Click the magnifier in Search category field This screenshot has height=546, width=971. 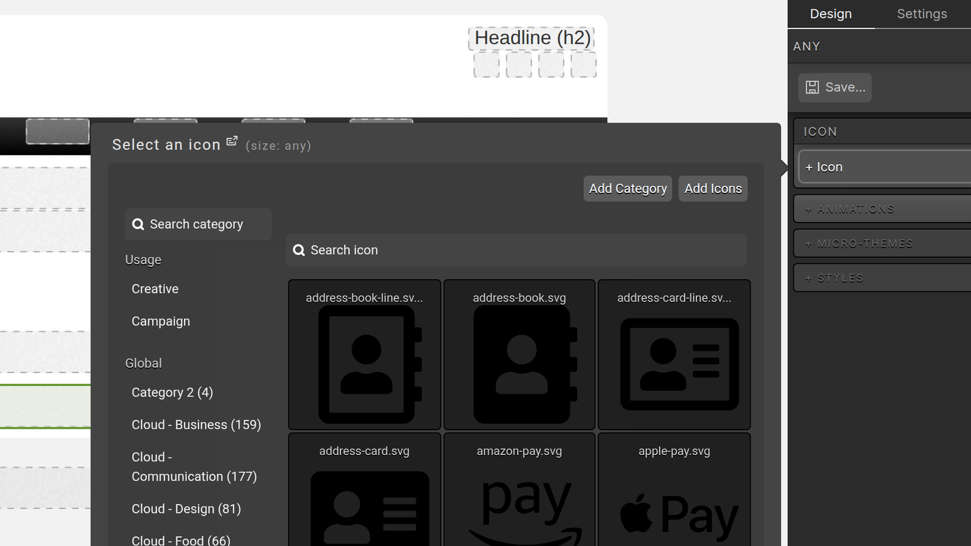[138, 224]
